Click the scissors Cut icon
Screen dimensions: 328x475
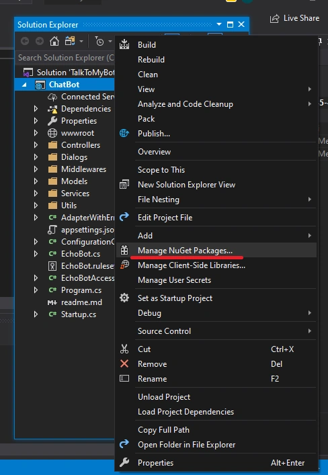click(x=124, y=349)
